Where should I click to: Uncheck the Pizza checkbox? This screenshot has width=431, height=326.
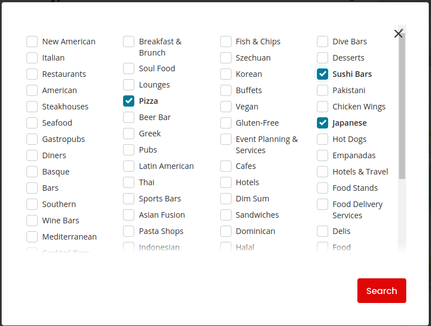(129, 101)
